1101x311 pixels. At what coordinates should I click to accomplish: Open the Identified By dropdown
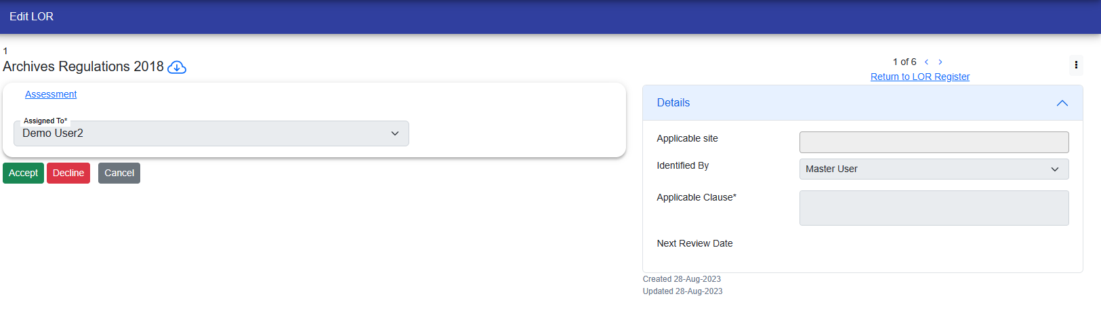pyautogui.click(x=934, y=169)
